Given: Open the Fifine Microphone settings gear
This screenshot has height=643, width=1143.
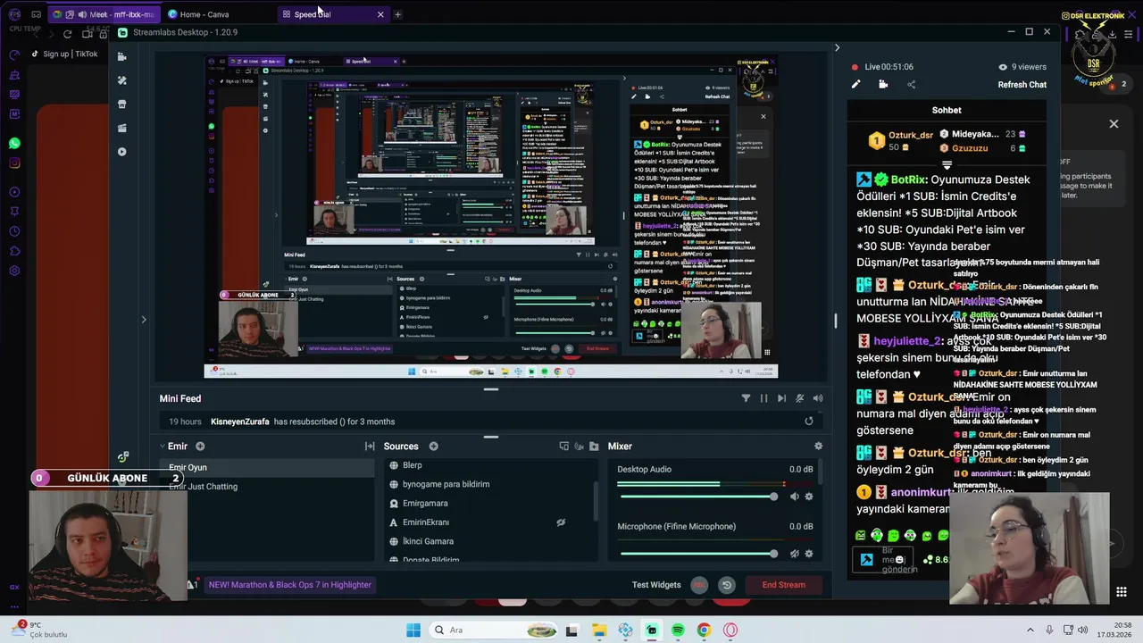Looking at the screenshot, I should click(809, 554).
